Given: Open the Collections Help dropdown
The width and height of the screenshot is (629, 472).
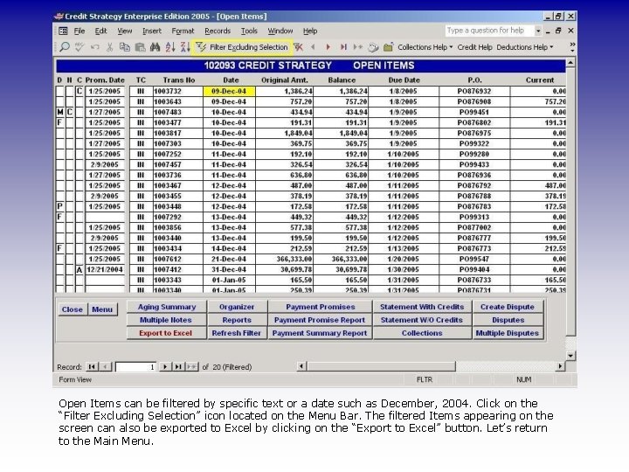Looking at the screenshot, I should point(425,47).
